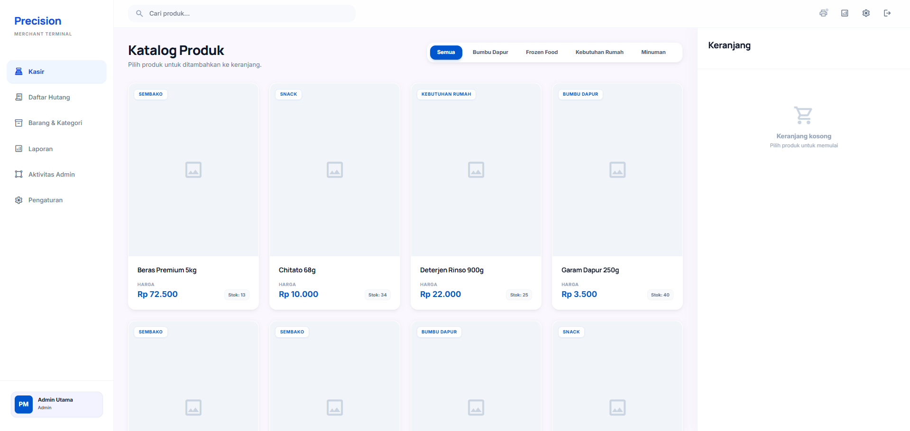The width and height of the screenshot is (910, 431).
Task: Click the printer icon in the top bar
Action: tap(823, 13)
